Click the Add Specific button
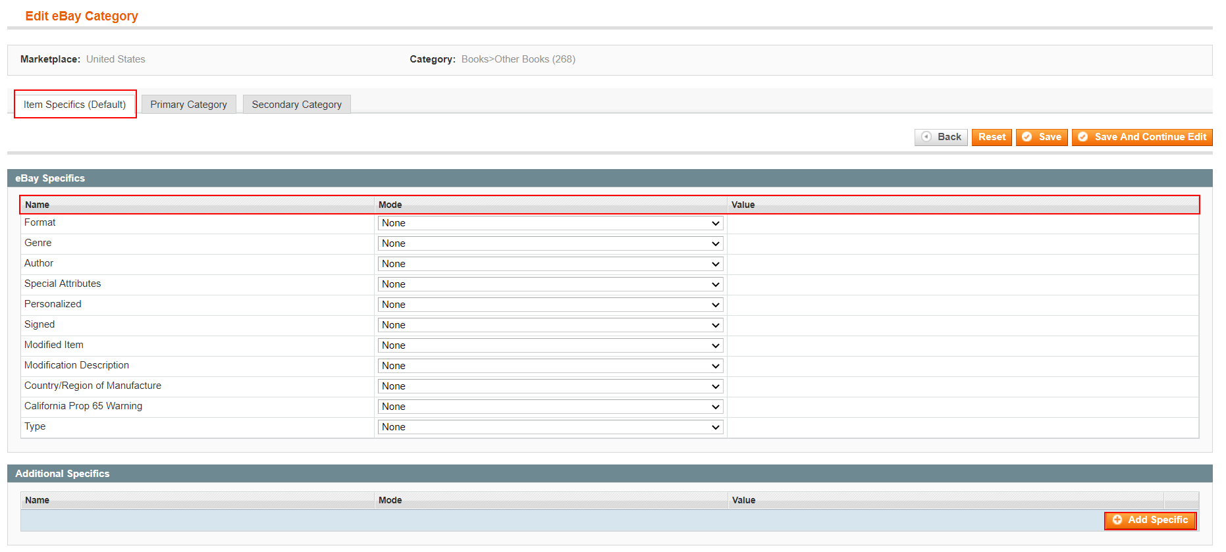 pyautogui.click(x=1150, y=520)
